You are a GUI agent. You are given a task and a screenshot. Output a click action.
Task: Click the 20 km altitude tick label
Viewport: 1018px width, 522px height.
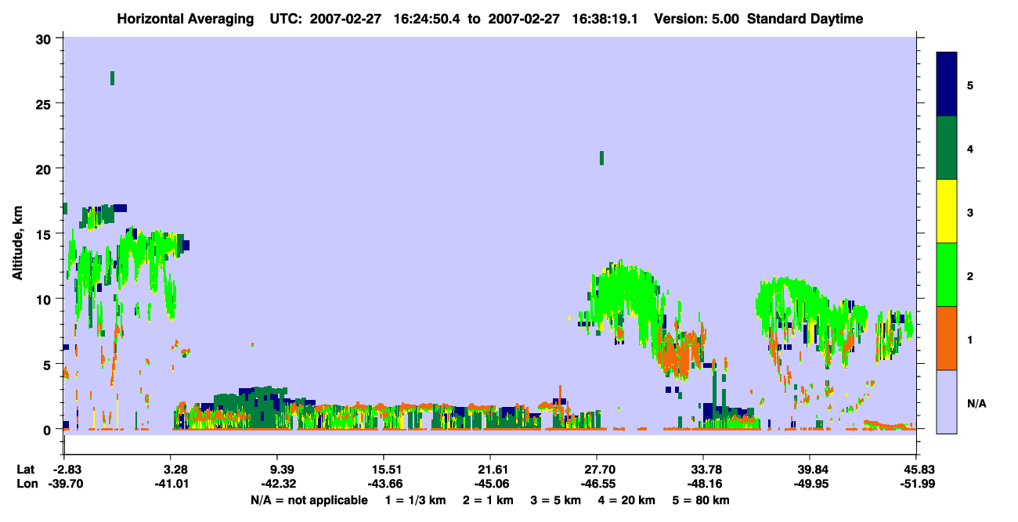[x=45, y=169]
